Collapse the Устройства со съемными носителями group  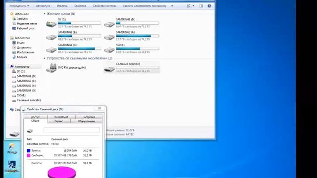pyautogui.click(x=45, y=58)
